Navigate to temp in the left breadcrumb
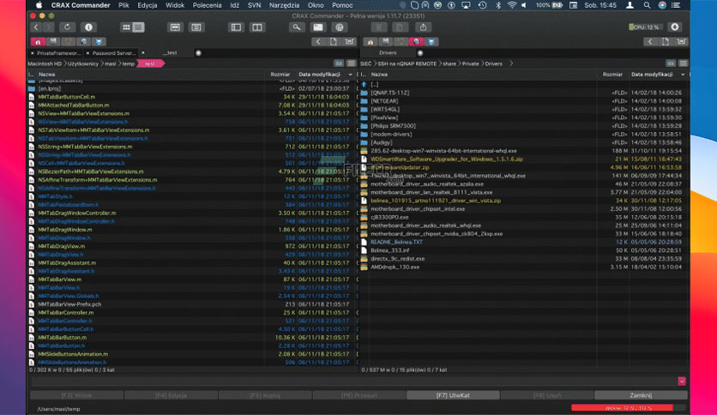This screenshot has width=717, height=415. 129,64
